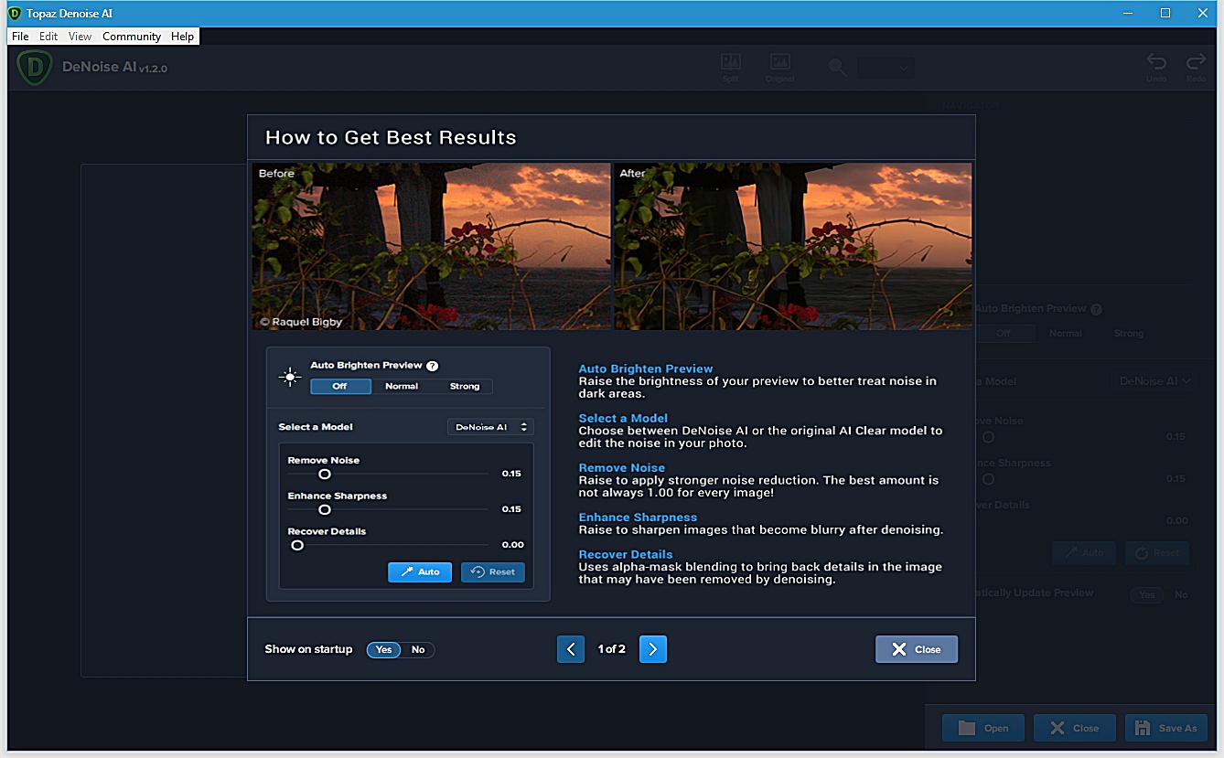Click the blue "Select a Model" heading
The image size is (1224, 758).
(623, 419)
